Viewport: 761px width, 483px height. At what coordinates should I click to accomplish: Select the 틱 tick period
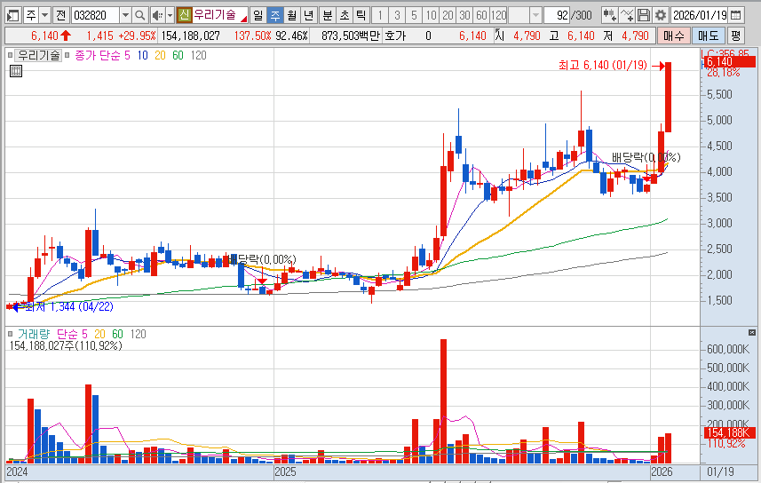tap(361, 15)
